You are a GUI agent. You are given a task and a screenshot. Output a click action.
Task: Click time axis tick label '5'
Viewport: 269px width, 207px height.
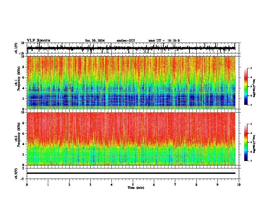(133, 185)
